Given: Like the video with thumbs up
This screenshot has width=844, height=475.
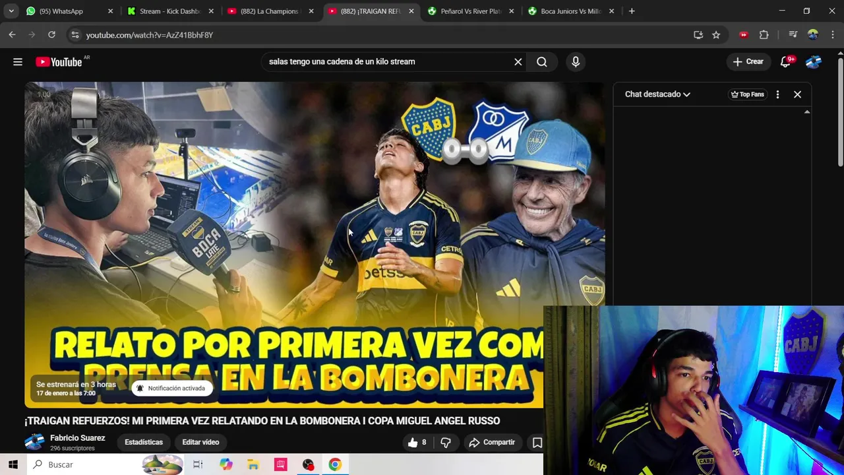Looking at the screenshot, I should point(417,443).
